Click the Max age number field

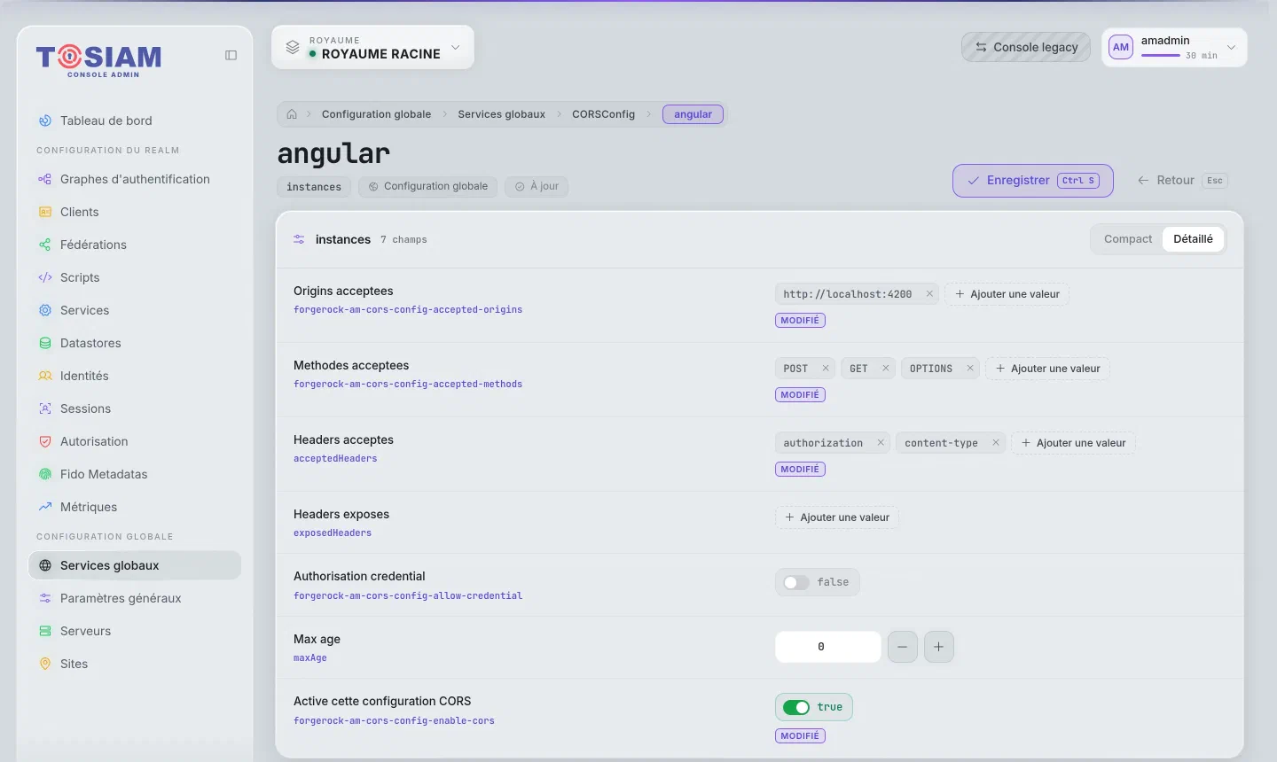827,647
